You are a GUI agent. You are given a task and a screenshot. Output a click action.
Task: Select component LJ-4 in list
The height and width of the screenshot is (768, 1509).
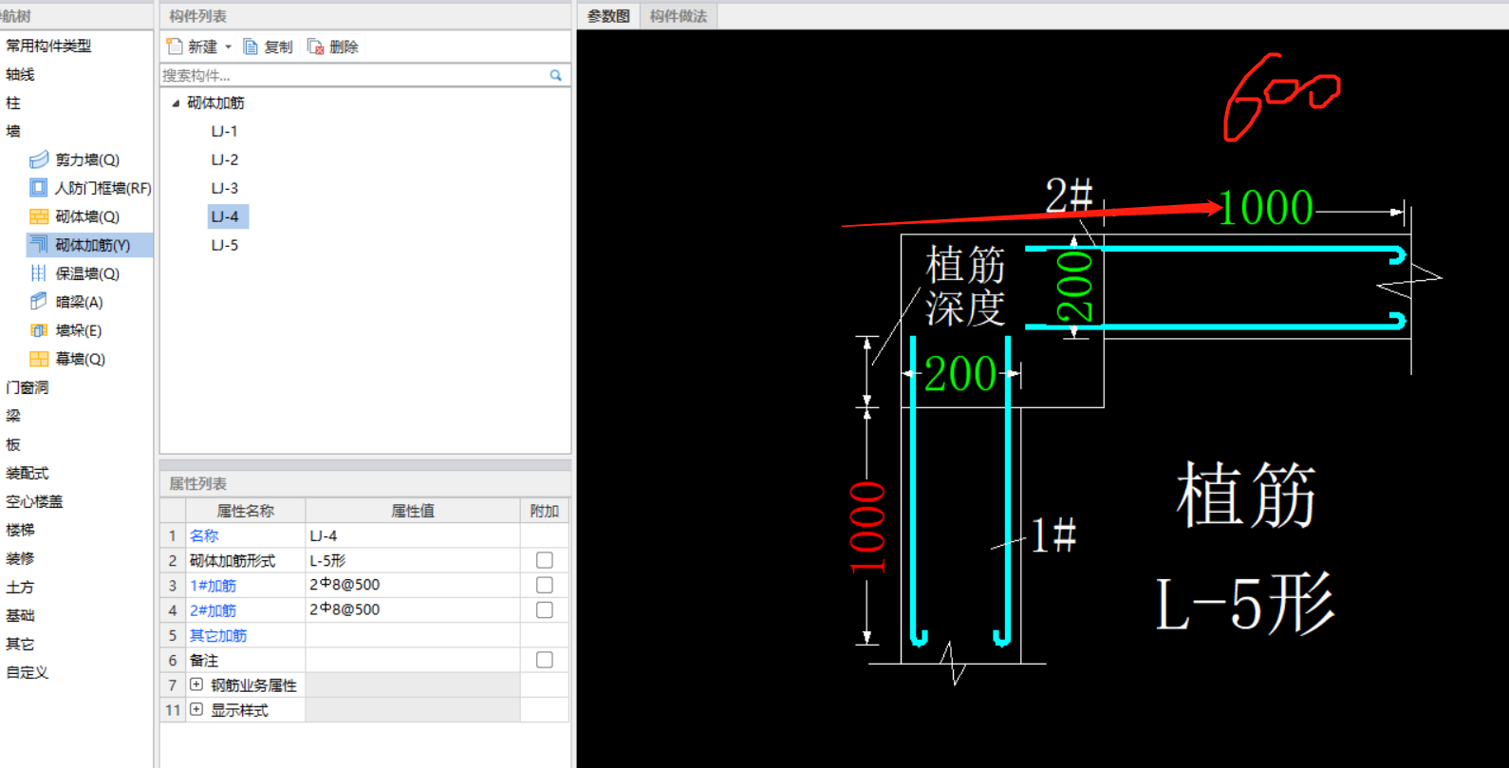coord(227,216)
